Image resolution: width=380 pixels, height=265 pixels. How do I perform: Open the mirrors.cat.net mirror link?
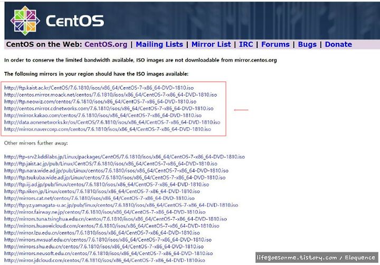(99, 198)
